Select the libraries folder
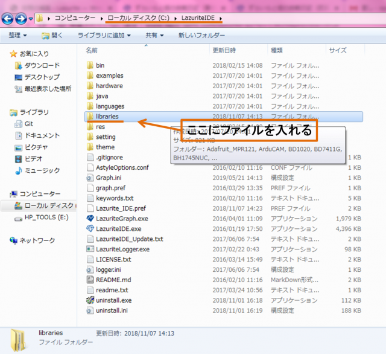This screenshot has height=354, width=386. pos(224,117)
